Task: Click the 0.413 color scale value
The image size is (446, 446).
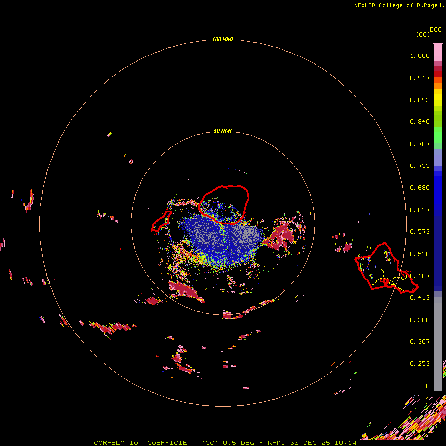Action: coord(420,298)
